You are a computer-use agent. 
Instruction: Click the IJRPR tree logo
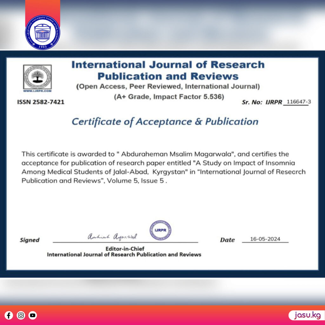[x=37, y=77]
